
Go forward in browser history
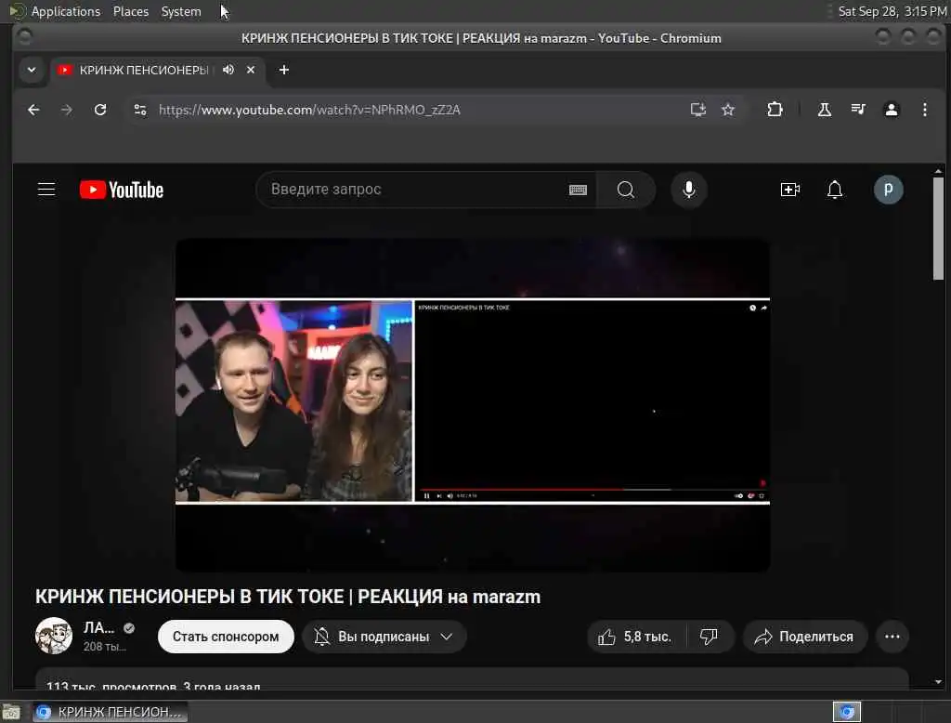pos(67,110)
